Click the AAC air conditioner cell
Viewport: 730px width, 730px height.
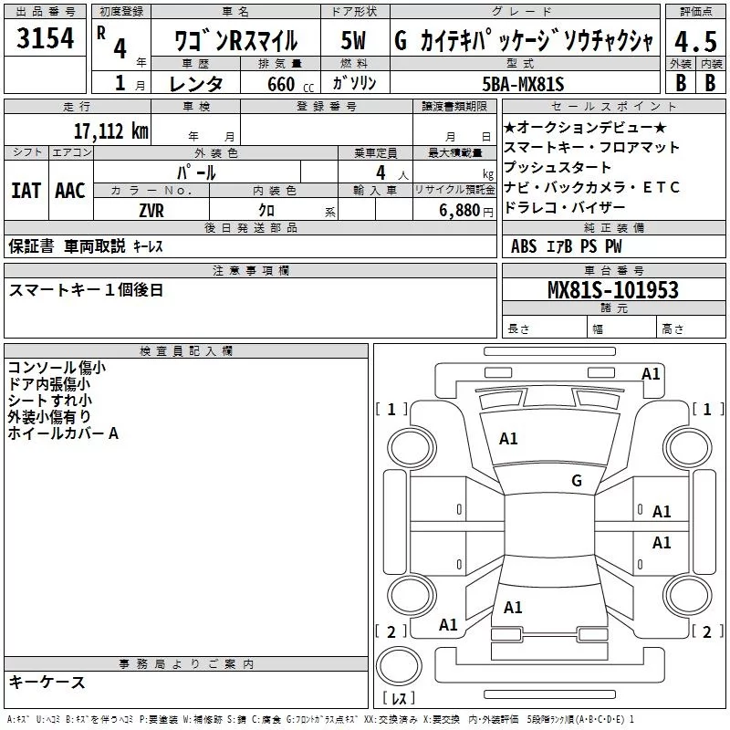[x=69, y=191]
